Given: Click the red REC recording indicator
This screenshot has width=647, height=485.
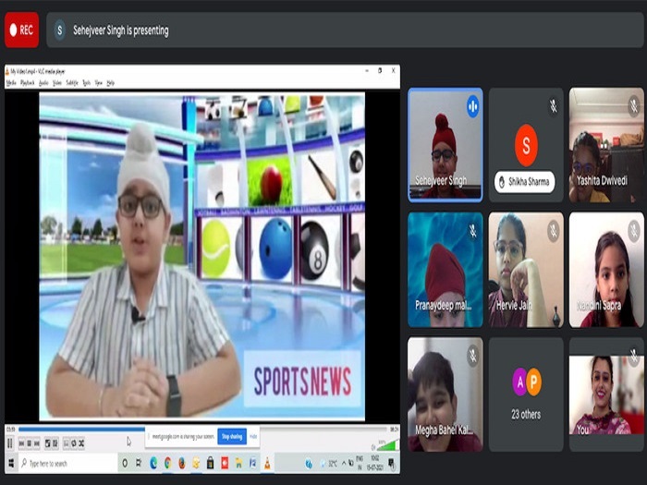Looking at the screenshot, I should pos(22,30).
